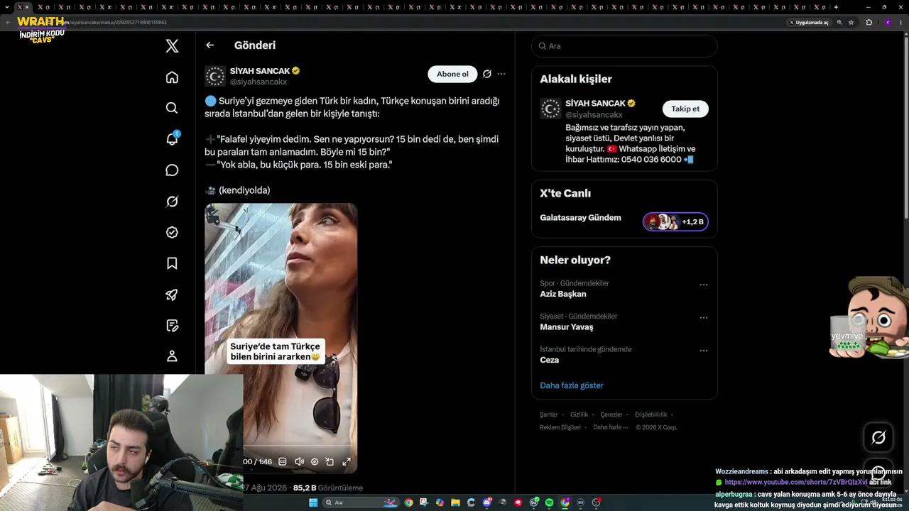Image resolution: width=909 pixels, height=511 pixels.
Task: Open trending topic Mansur Yavaş
Action: [567, 327]
